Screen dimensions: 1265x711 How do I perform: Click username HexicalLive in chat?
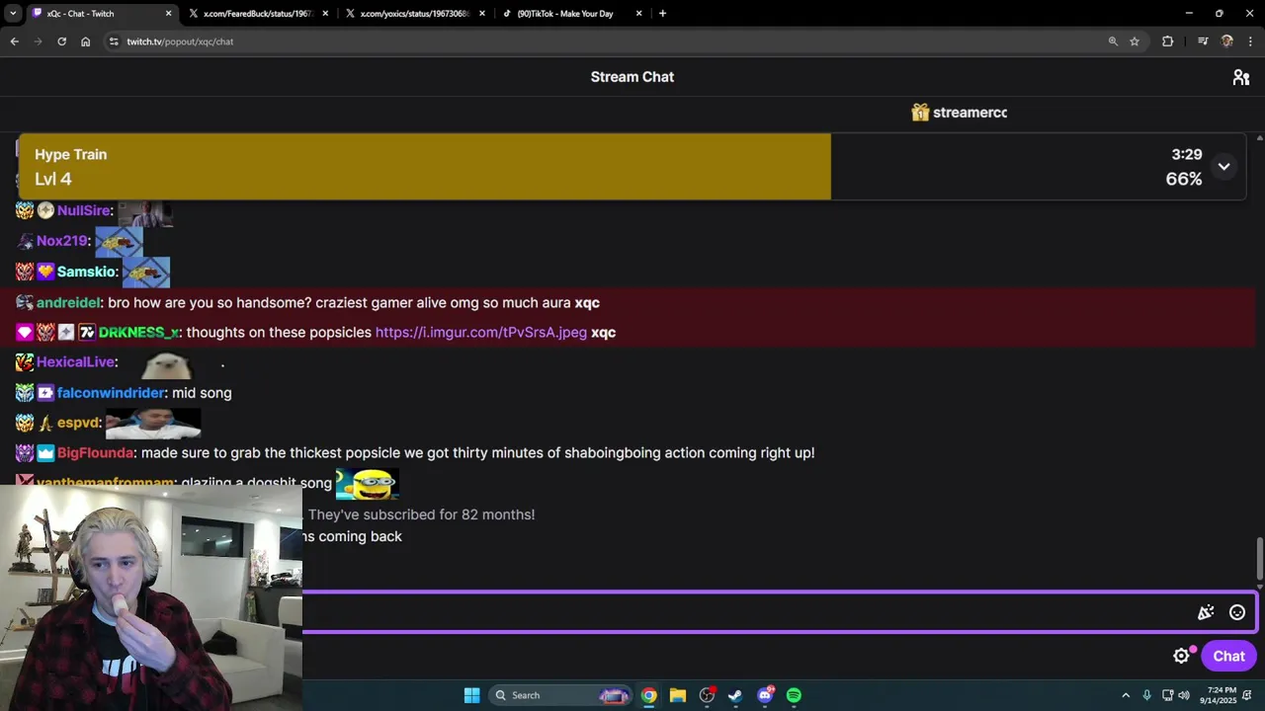pyautogui.click(x=75, y=362)
